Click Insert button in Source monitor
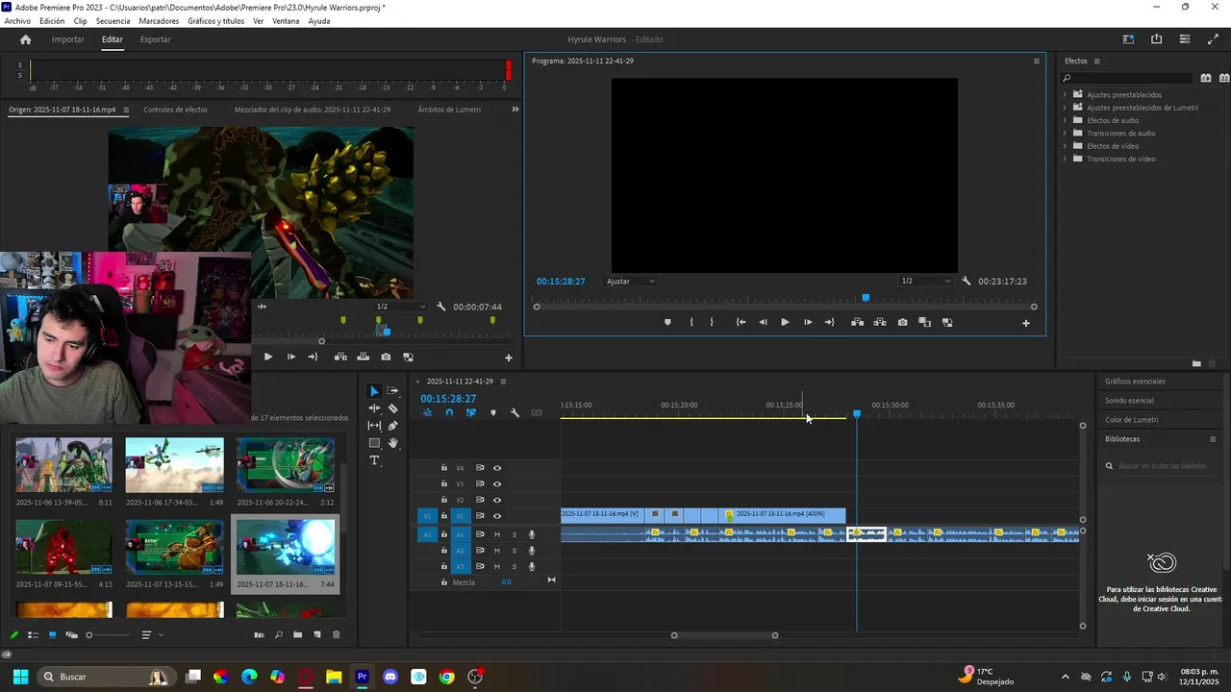1231x692 pixels. tap(340, 358)
